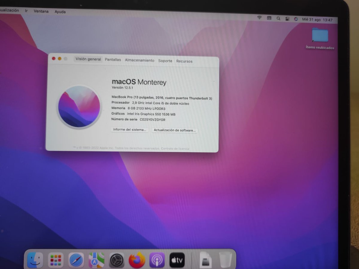
Task: Click the macOS Monterey title text
Action: (x=139, y=82)
